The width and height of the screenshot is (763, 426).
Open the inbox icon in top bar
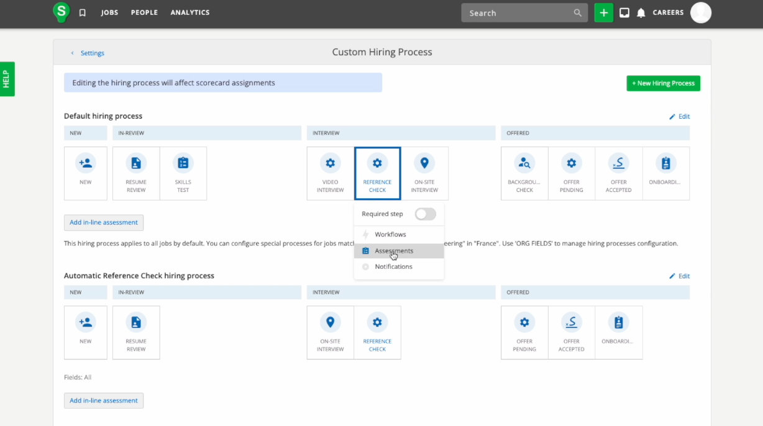(x=624, y=13)
